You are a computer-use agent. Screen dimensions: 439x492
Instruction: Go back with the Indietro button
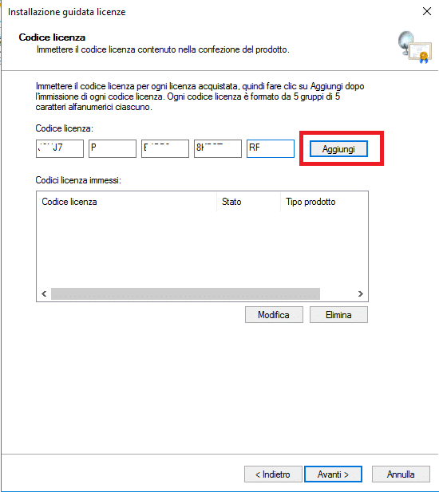click(273, 474)
